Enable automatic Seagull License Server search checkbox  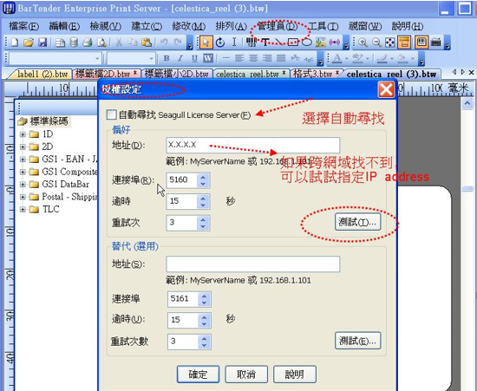point(111,114)
